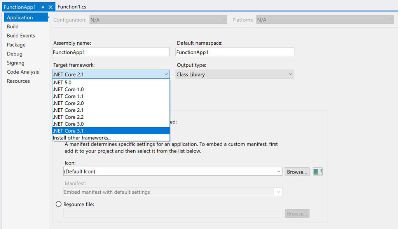Open the Package settings page
The height and width of the screenshot is (229, 398).
[x=16, y=45]
